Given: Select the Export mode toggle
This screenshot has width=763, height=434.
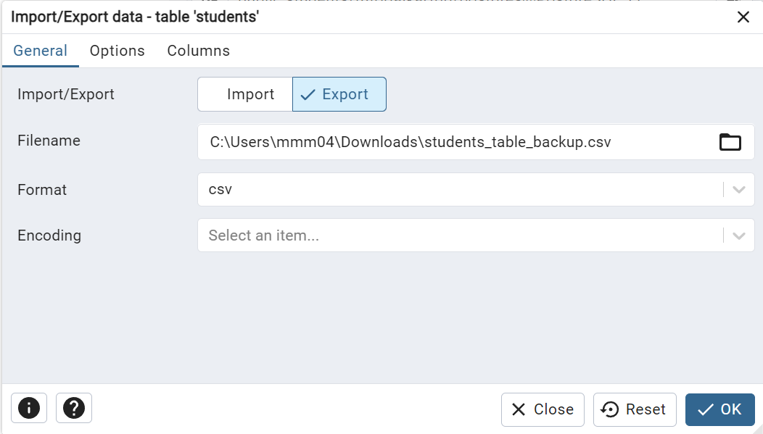Looking at the screenshot, I should pos(339,93).
